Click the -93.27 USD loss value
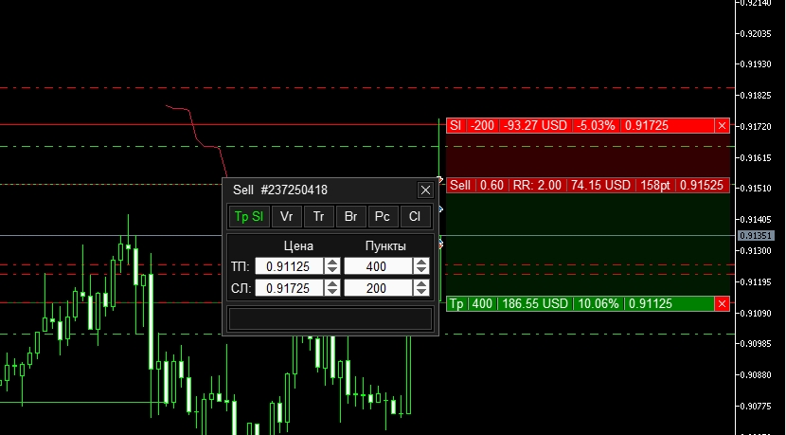This screenshot has width=786, height=435. (x=535, y=126)
